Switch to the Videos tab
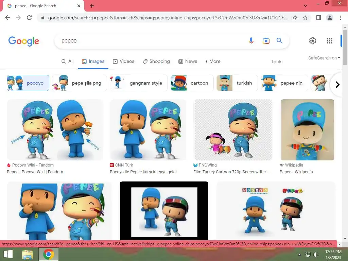Image resolution: width=348 pixels, height=261 pixels. [x=124, y=62]
